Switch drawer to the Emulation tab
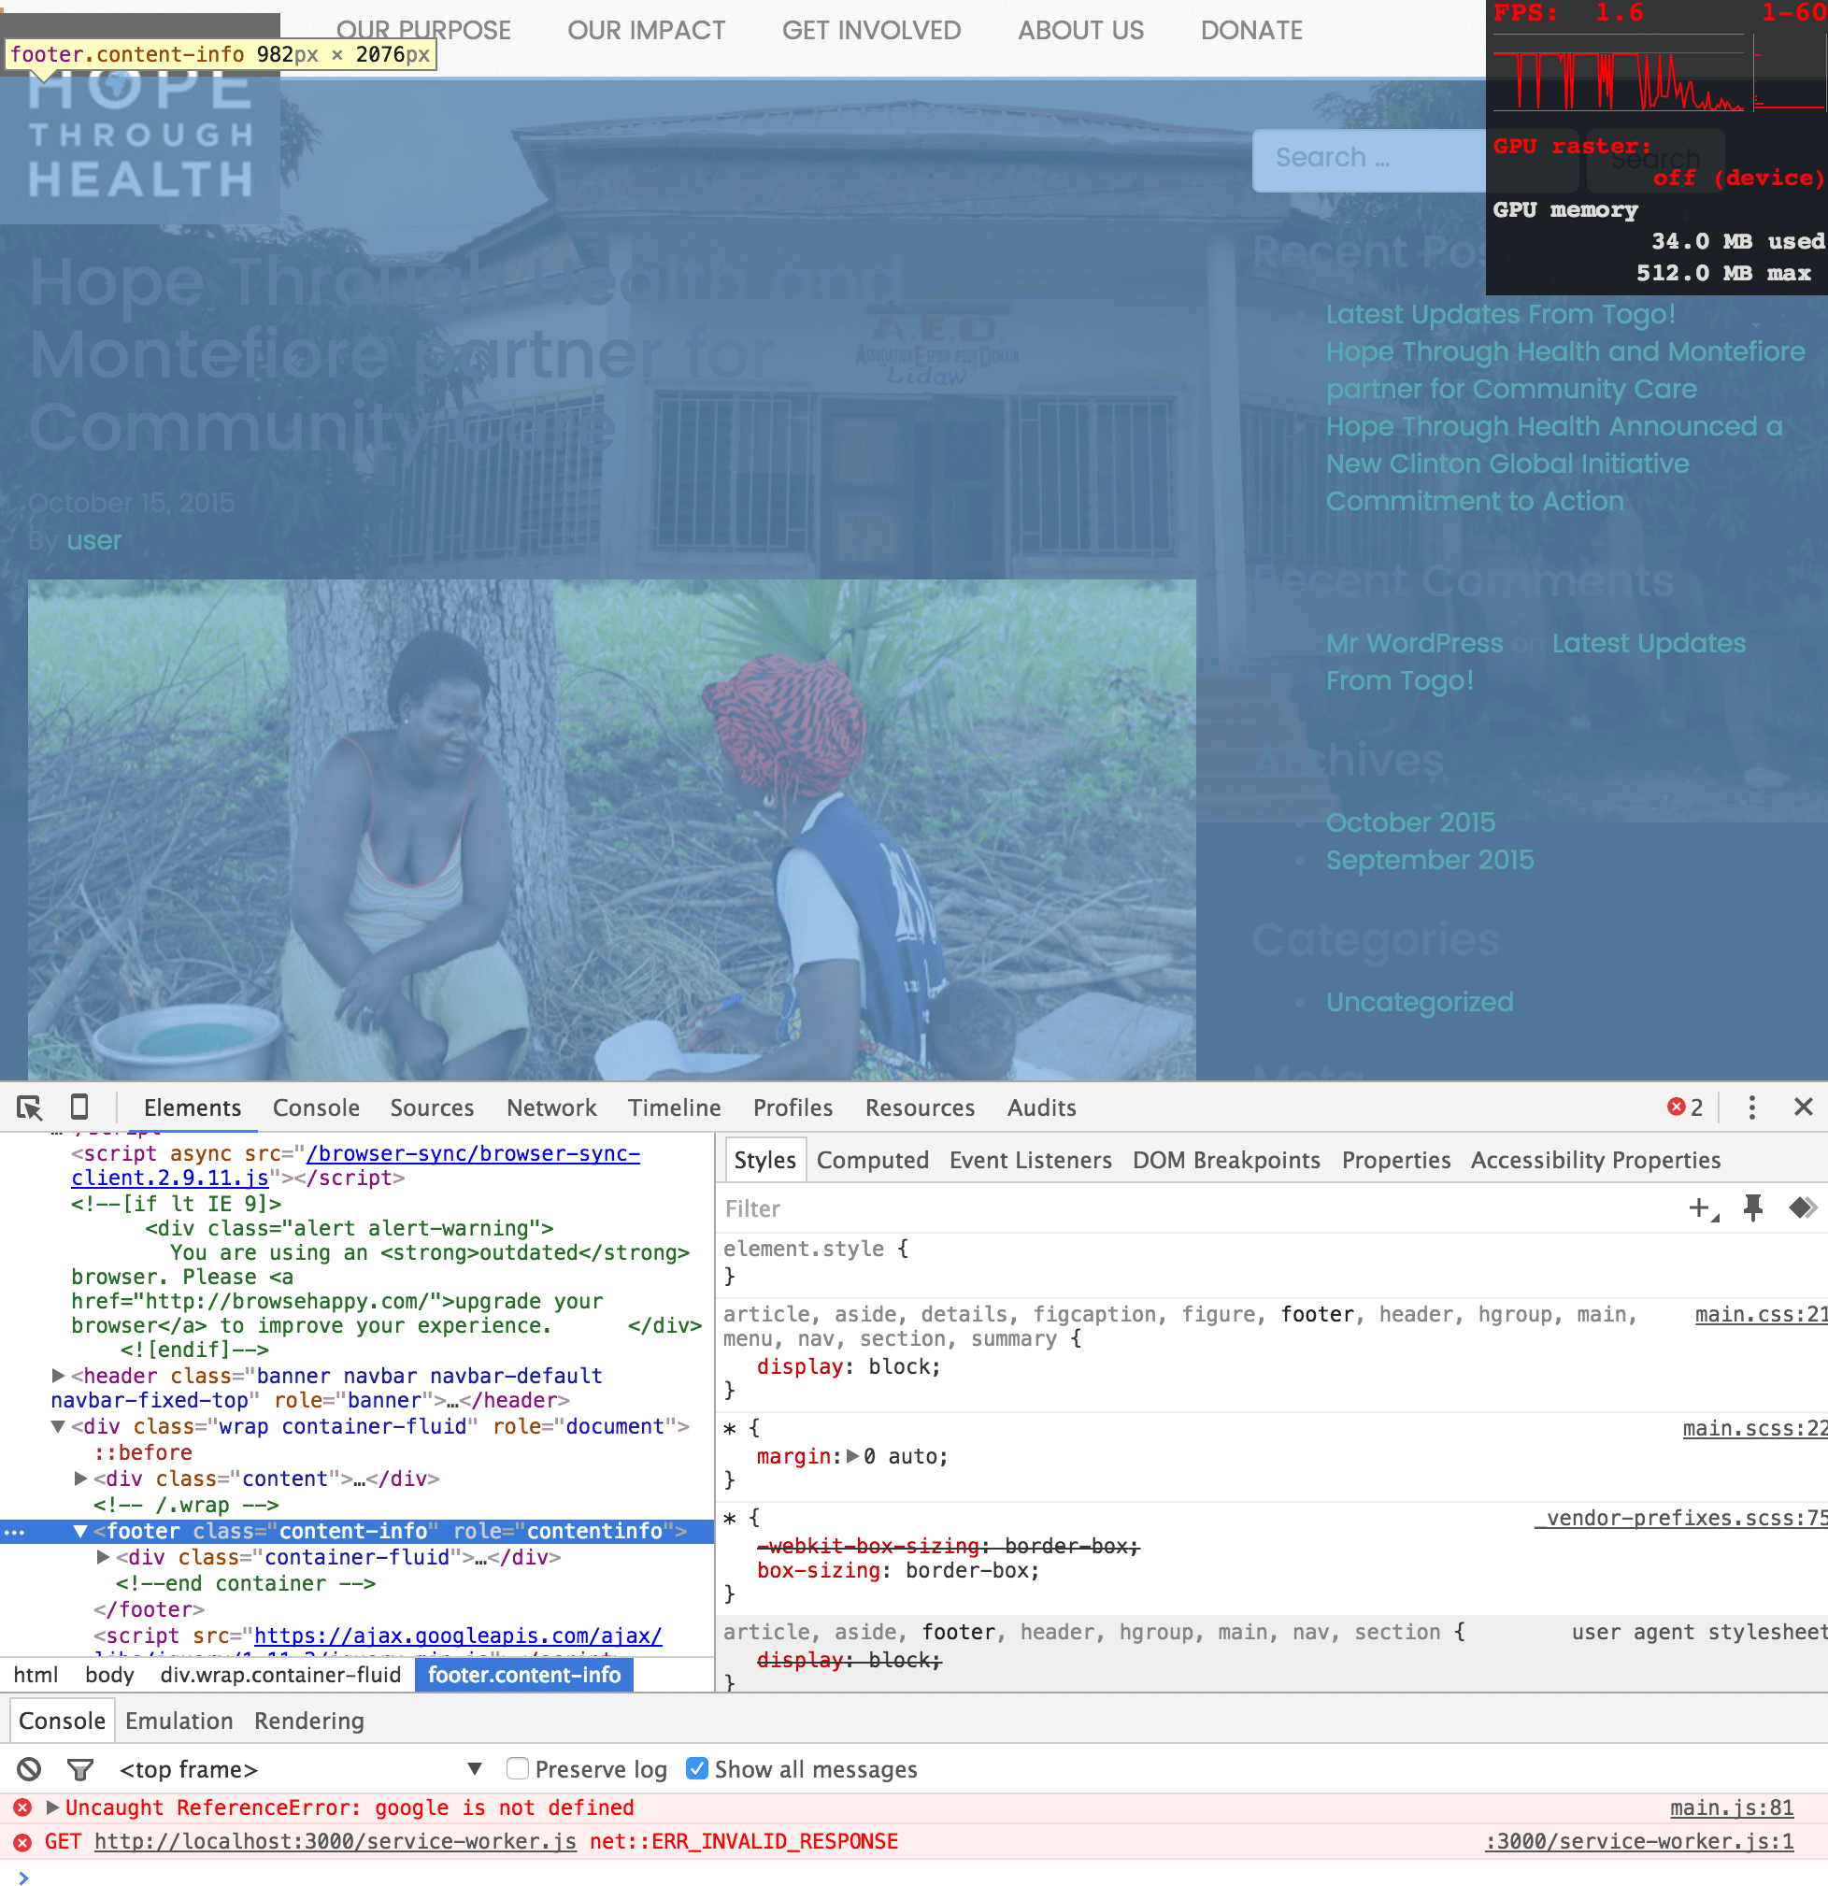Image resolution: width=1828 pixels, height=1886 pixels. [179, 1721]
